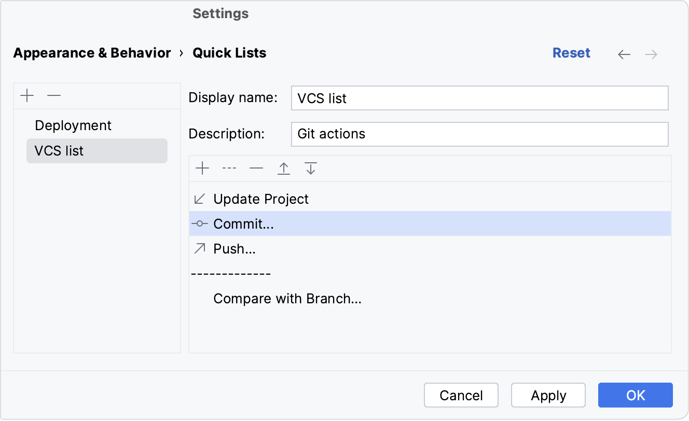Click the Update Project action icon
This screenshot has width=689, height=421.
tap(199, 199)
